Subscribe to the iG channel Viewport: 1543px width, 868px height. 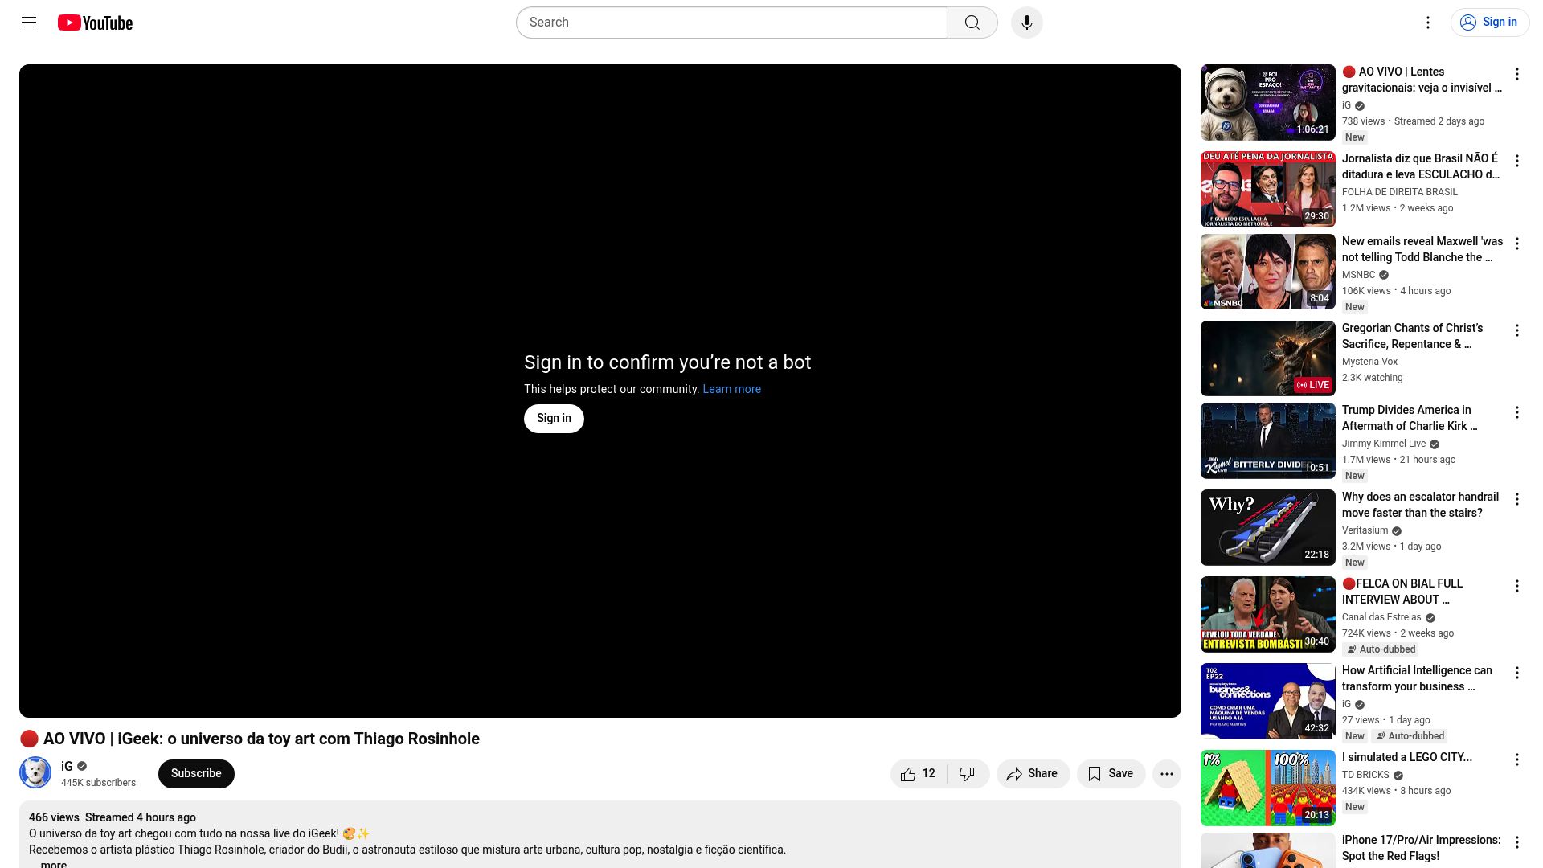pyautogui.click(x=196, y=773)
